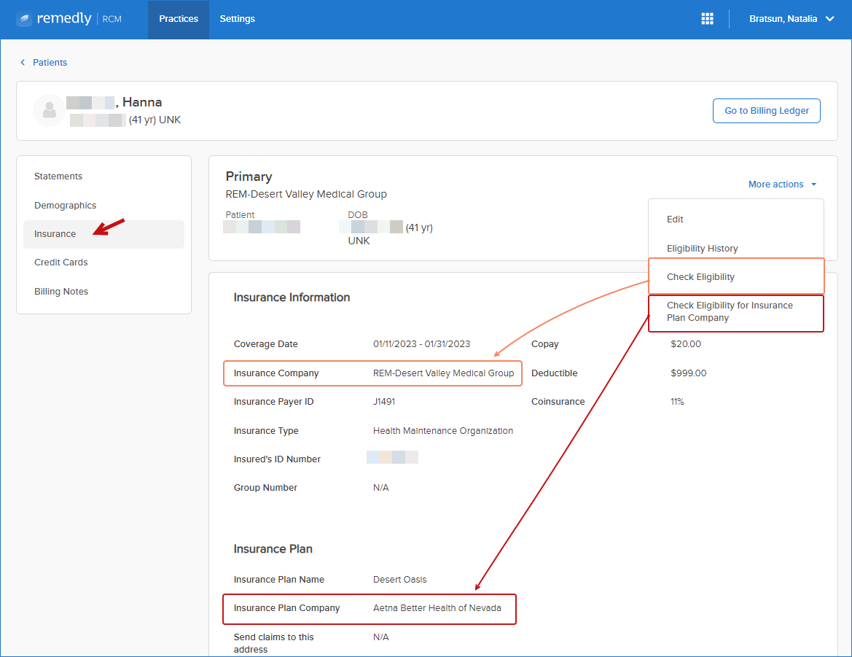852x657 pixels.
Task: Click the Insurance Plan heading
Action: (x=273, y=549)
